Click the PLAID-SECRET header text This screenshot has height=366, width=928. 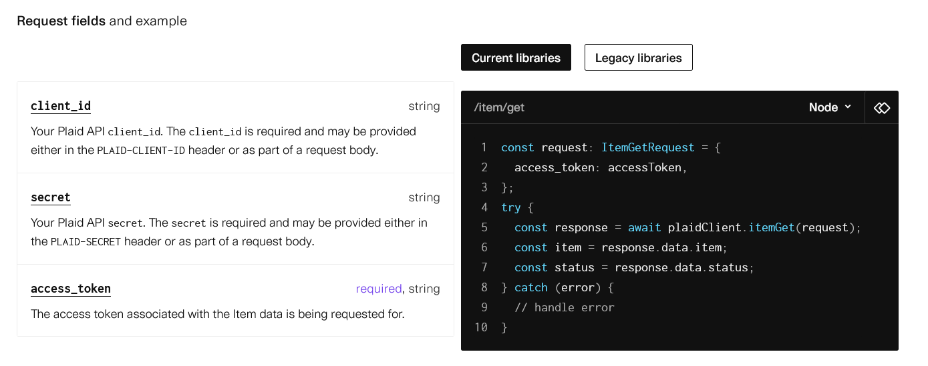(86, 241)
